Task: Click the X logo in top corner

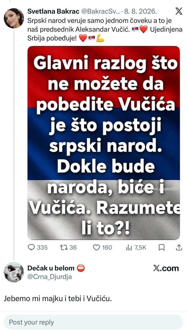Action: pos(179,11)
